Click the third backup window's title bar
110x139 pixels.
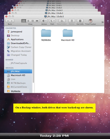pos(54,10)
